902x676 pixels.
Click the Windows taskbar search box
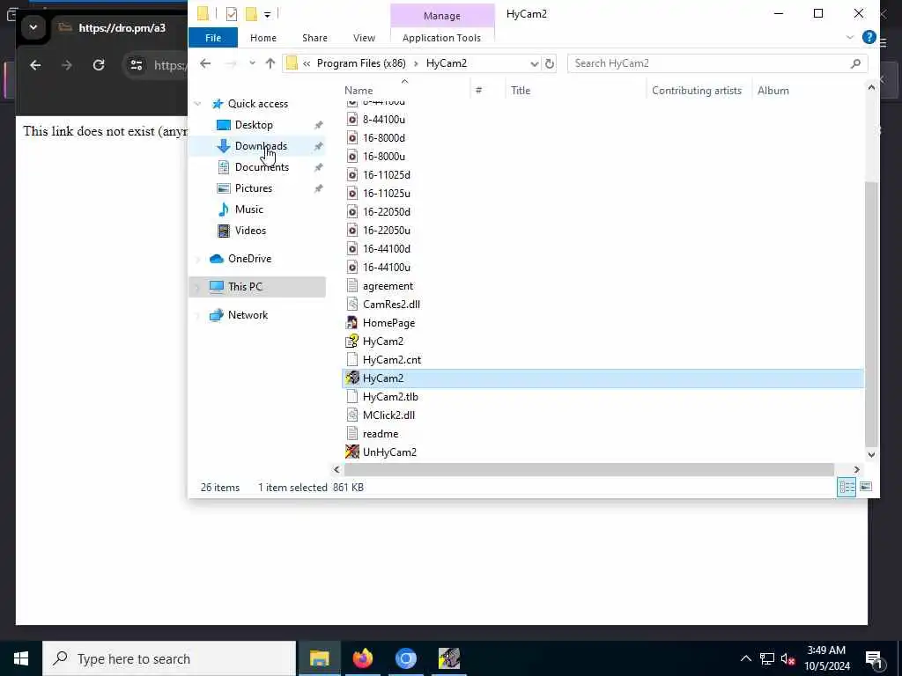[x=169, y=658]
